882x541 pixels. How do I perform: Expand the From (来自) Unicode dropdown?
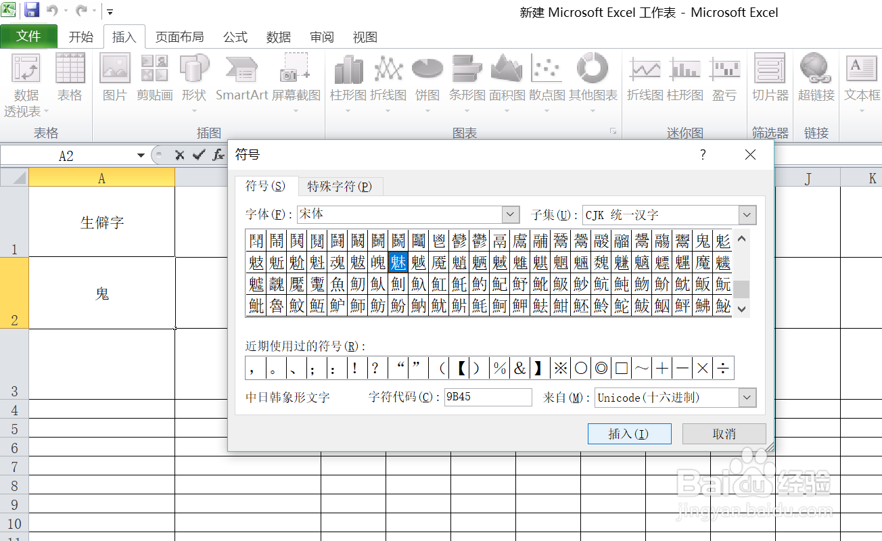[x=747, y=398]
